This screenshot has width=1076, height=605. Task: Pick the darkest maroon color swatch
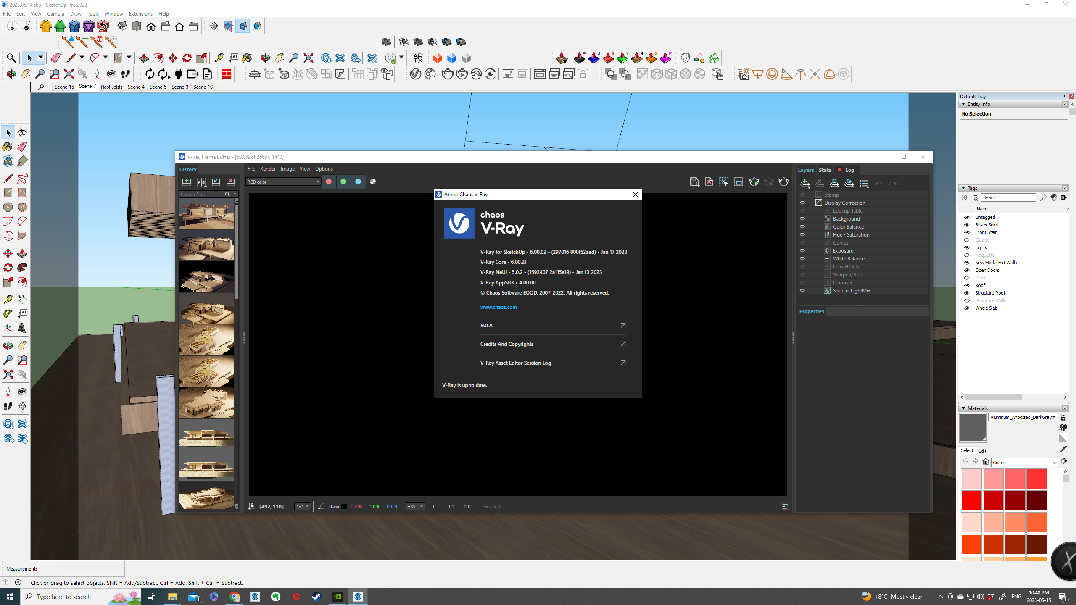click(1036, 501)
